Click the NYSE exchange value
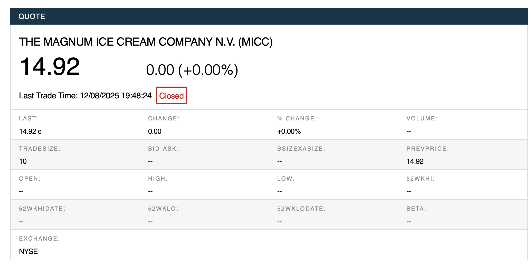 pos(28,251)
